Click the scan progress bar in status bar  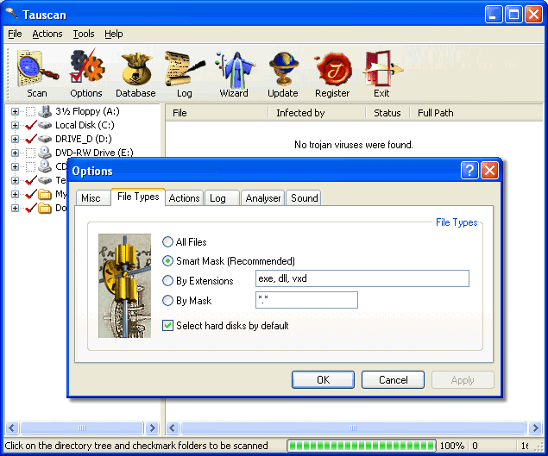pos(362,446)
